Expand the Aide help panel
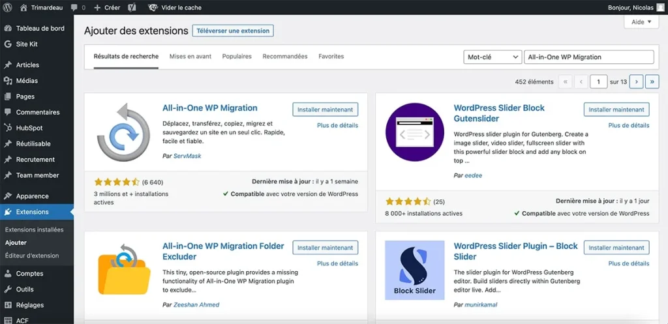This screenshot has width=668, height=324. point(641,22)
